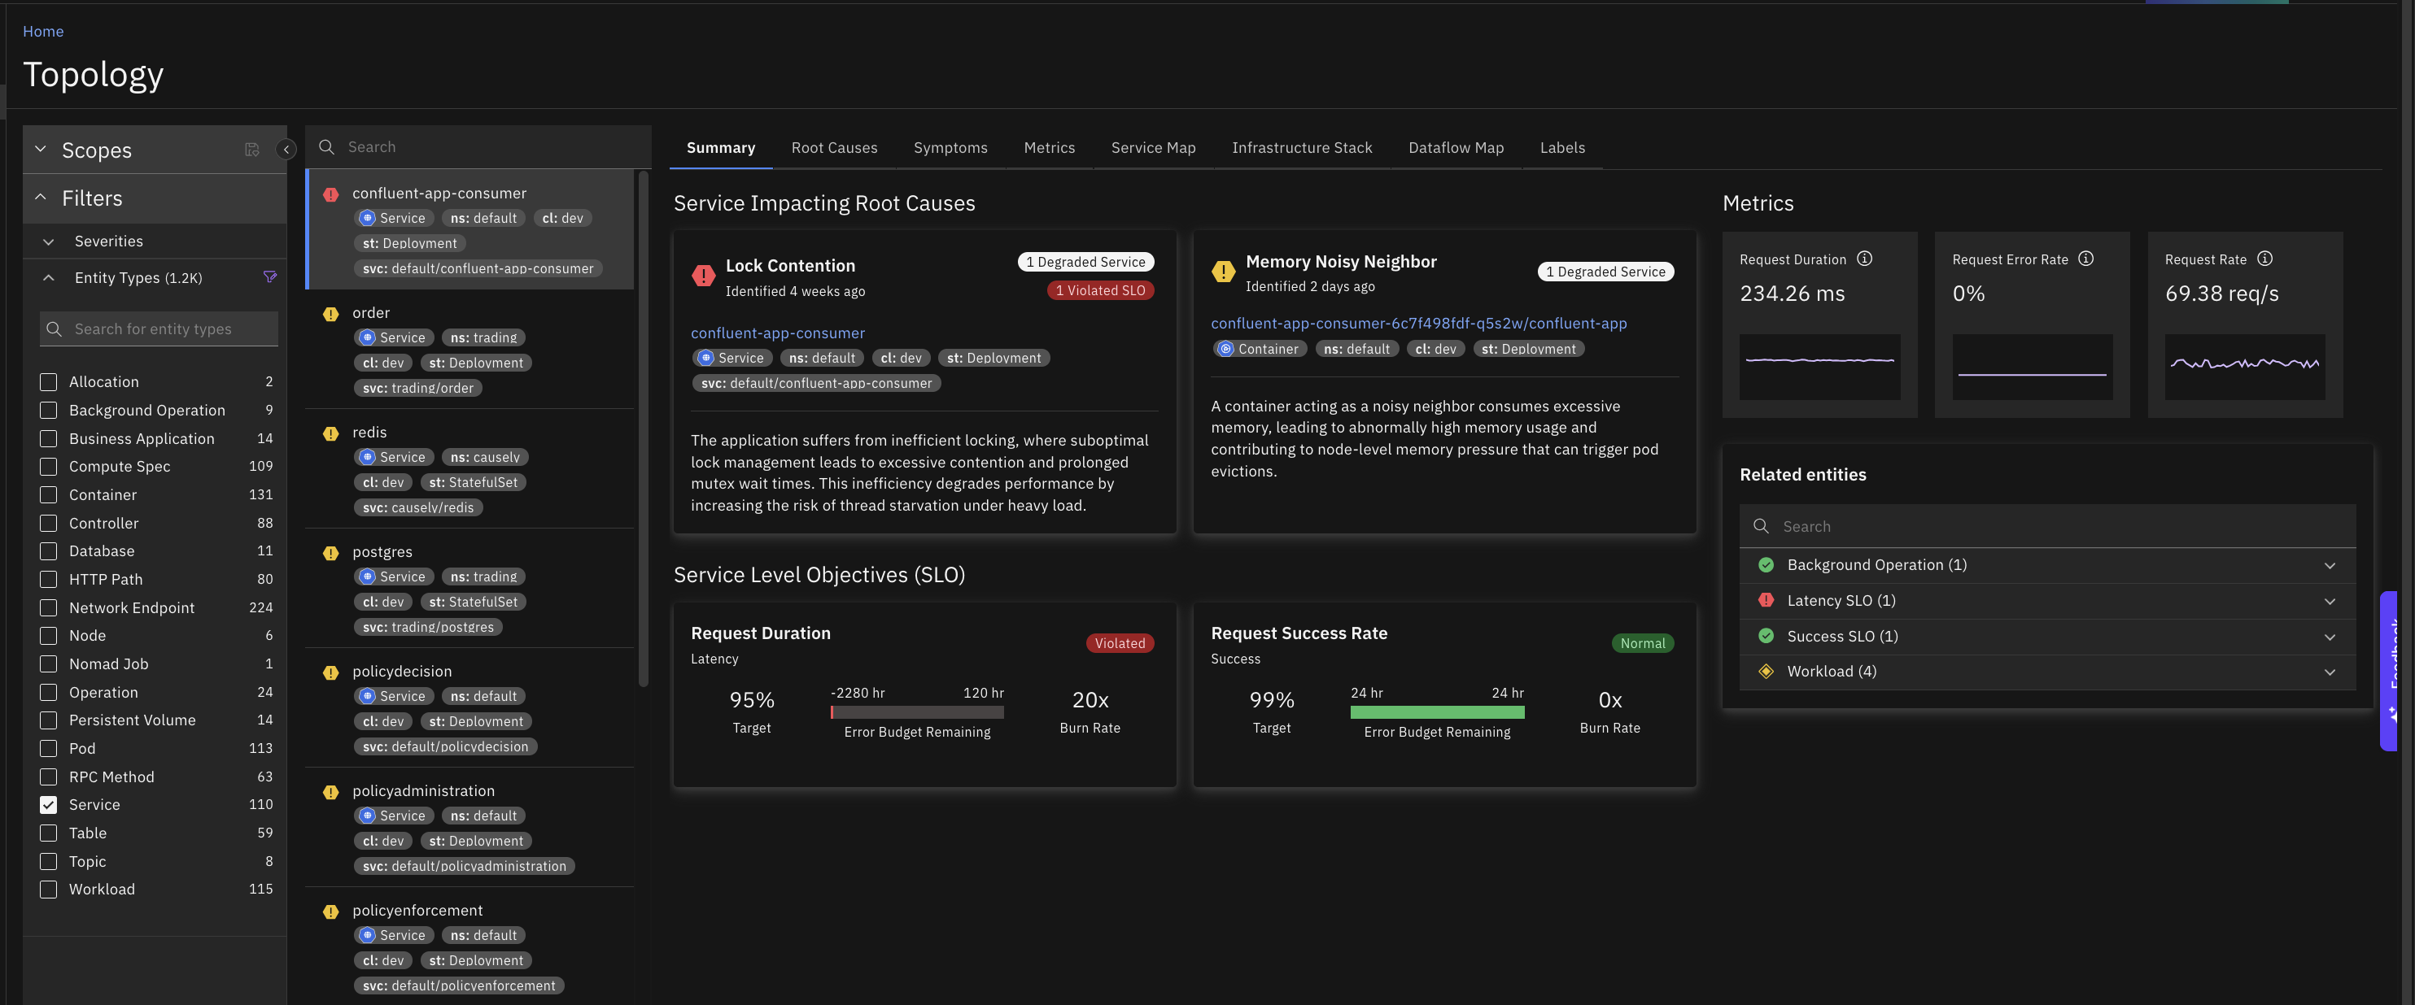Check the Container entity type checkbox
This screenshot has height=1005, width=2415.
49,494
